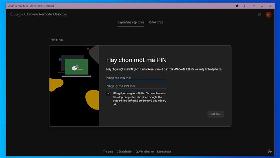Select the 'Quyền truy cập từ xa' tab
280x158 pixels.
coord(131,22)
